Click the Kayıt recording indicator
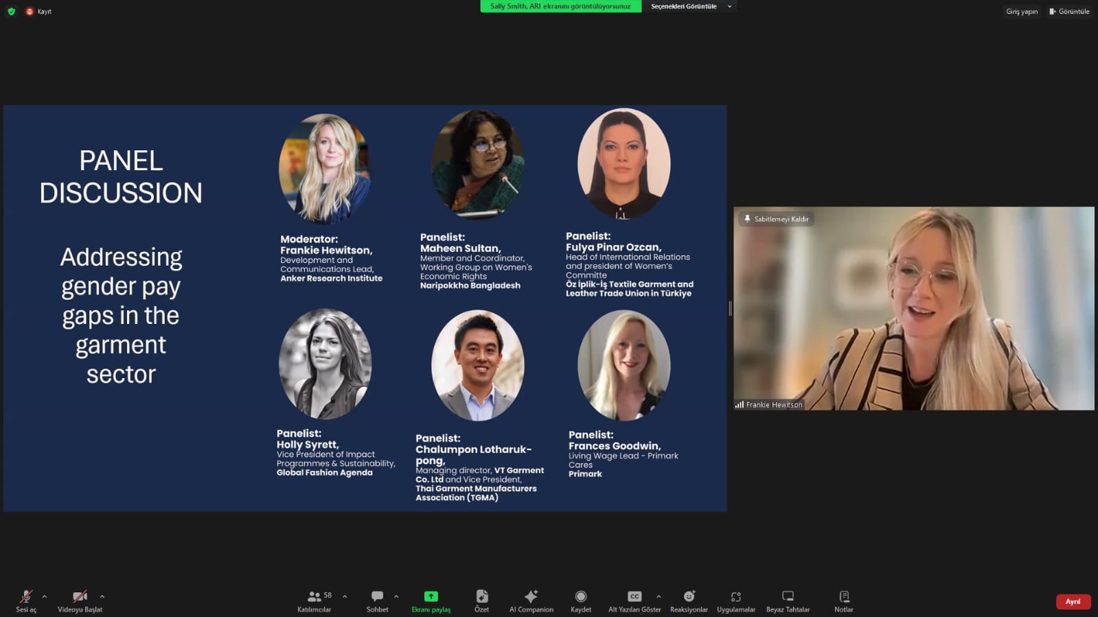 click(38, 11)
